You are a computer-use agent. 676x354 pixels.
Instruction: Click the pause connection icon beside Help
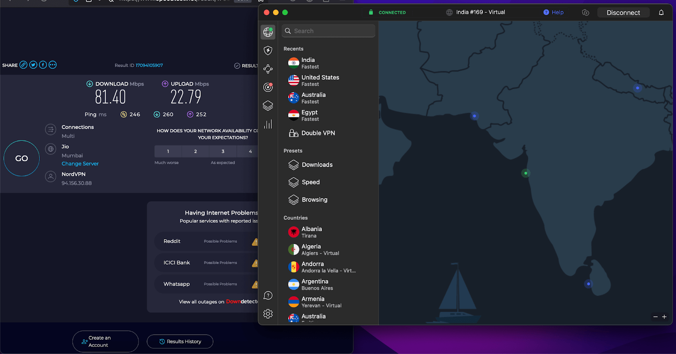586,13
